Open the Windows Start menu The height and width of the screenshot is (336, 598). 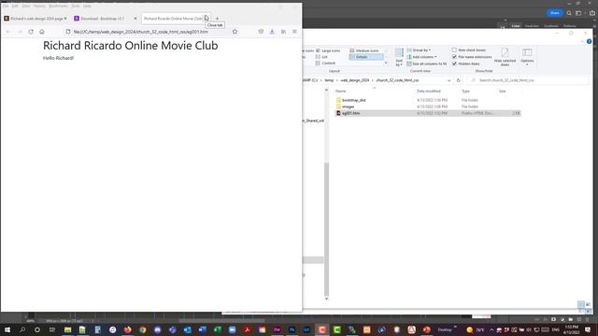pos(7,329)
